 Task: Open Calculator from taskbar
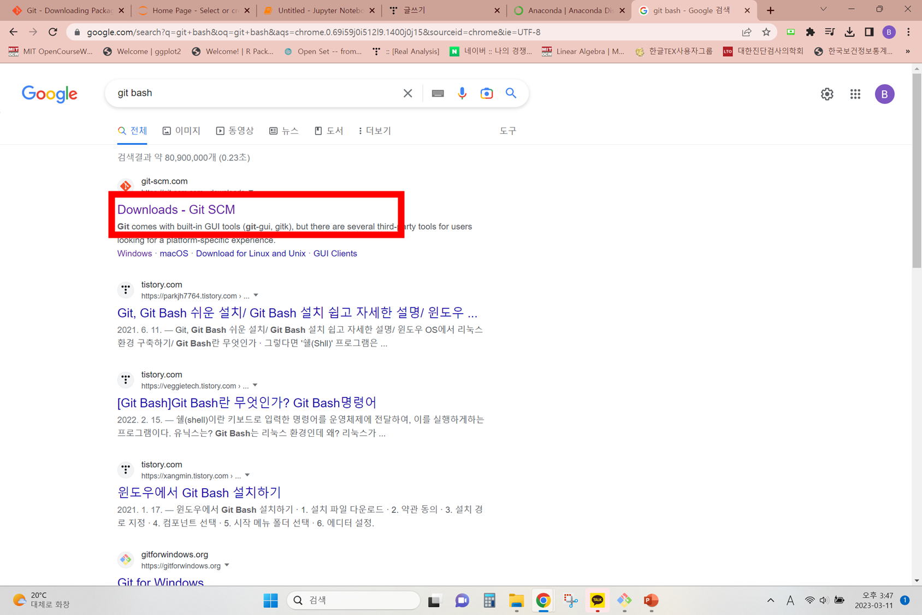[x=489, y=600]
